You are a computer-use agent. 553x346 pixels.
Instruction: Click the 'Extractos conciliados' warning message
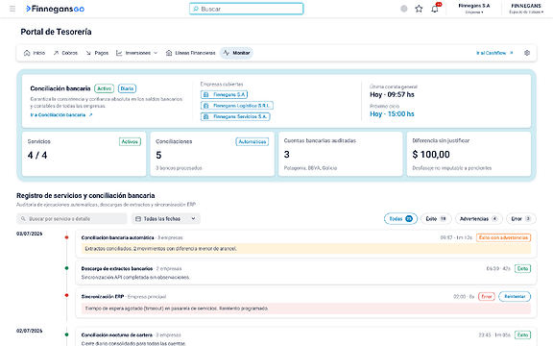(305, 249)
